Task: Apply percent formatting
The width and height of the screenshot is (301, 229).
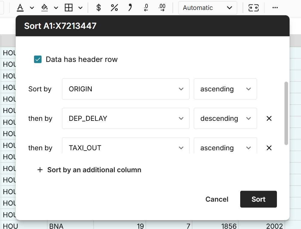Action: click(114, 8)
